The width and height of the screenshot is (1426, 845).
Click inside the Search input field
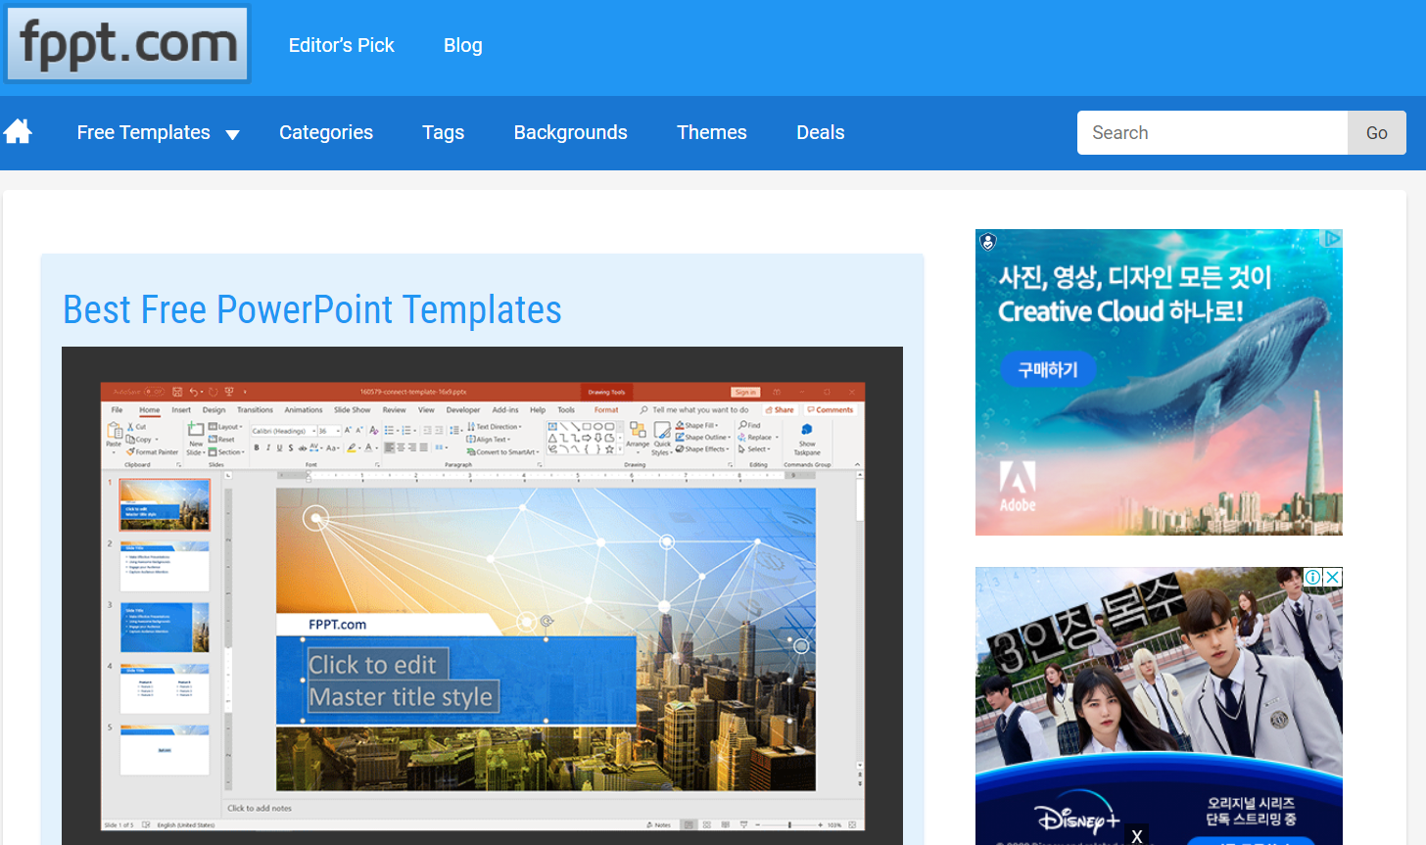[x=1212, y=132]
